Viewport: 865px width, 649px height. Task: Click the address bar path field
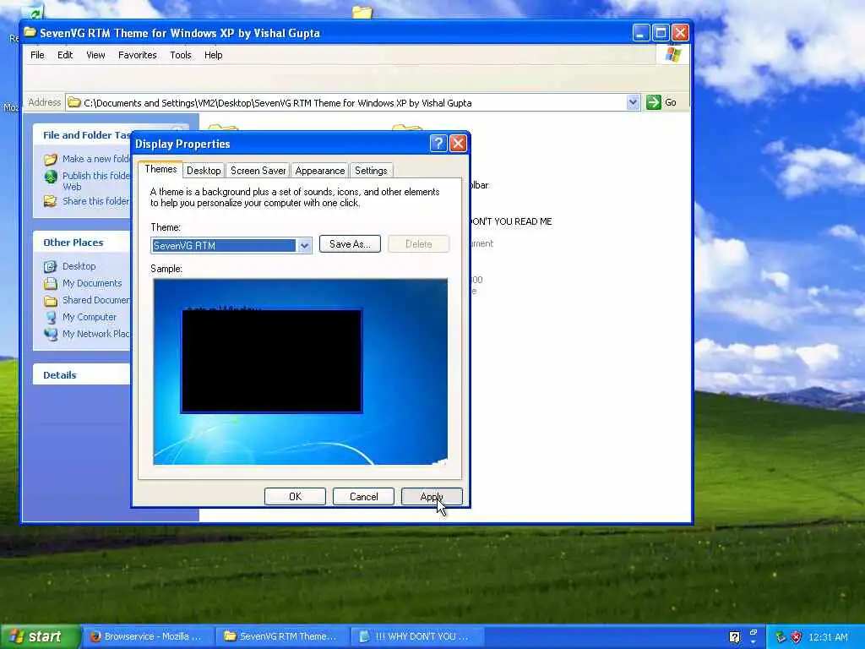click(x=353, y=102)
